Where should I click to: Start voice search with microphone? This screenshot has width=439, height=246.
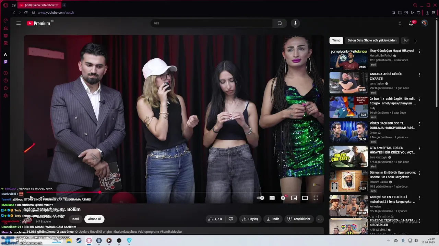tap(295, 23)
